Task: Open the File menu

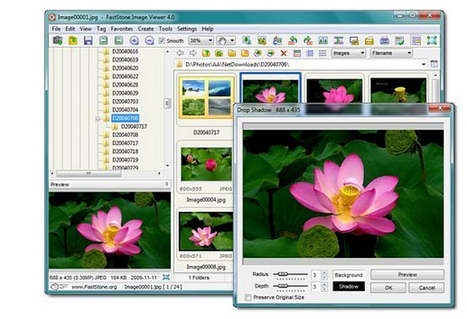Action: [56, 29]
